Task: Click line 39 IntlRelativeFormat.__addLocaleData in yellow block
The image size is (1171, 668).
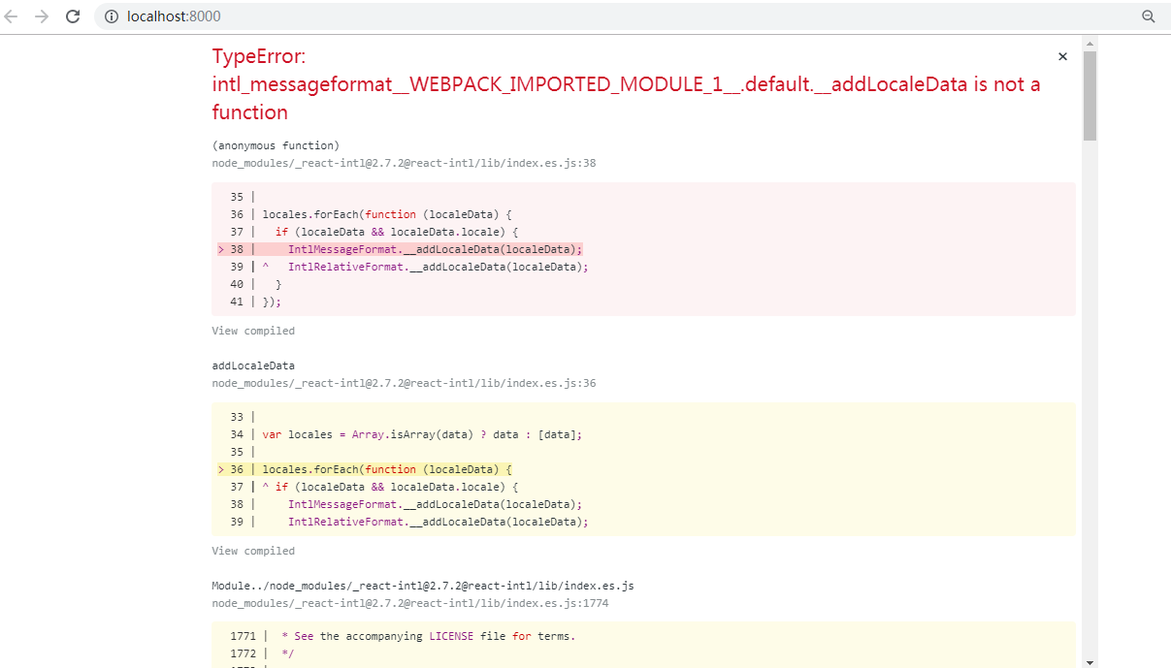Action: click(x=438, y=522)
